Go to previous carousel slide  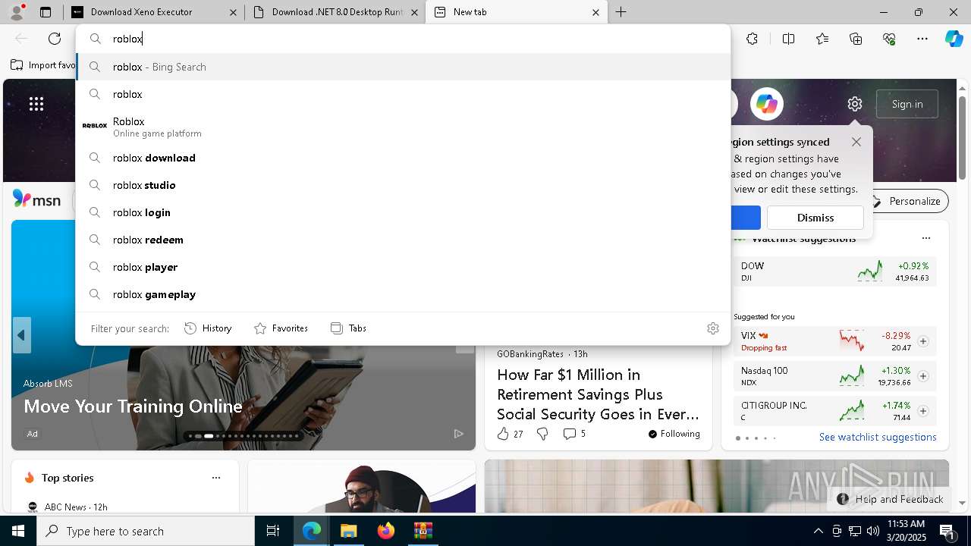[x=21, y=335]
